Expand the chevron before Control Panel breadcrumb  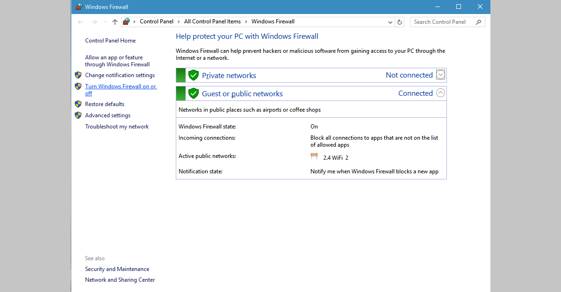pyautogui.click(x=135, y=21)
